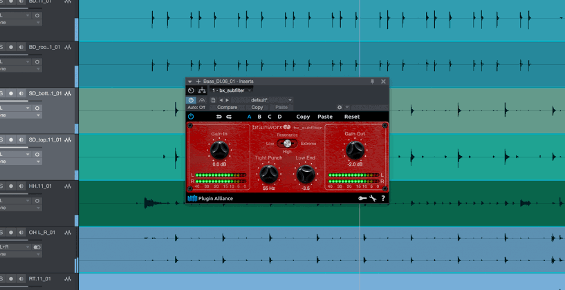Open the routing icon beside plugin selector
This screenshot has width=565, height=290.
tap(202, 90)
